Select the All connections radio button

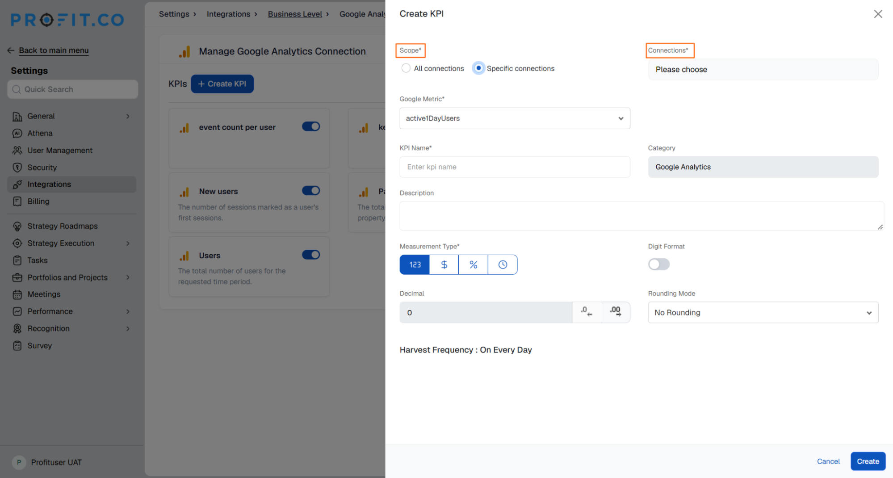click(406, 68)
